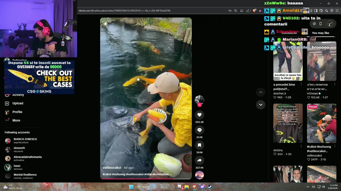Open the Pinned koi video thumbnail
341x191 pixels.
coord(322,123)
